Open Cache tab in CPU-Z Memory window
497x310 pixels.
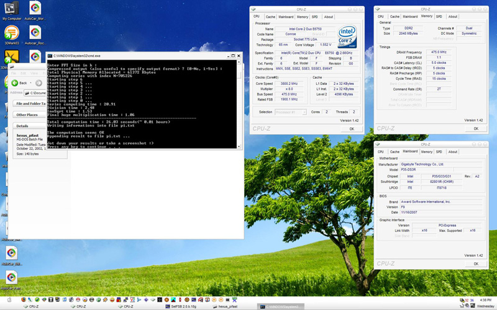point(394,17)
